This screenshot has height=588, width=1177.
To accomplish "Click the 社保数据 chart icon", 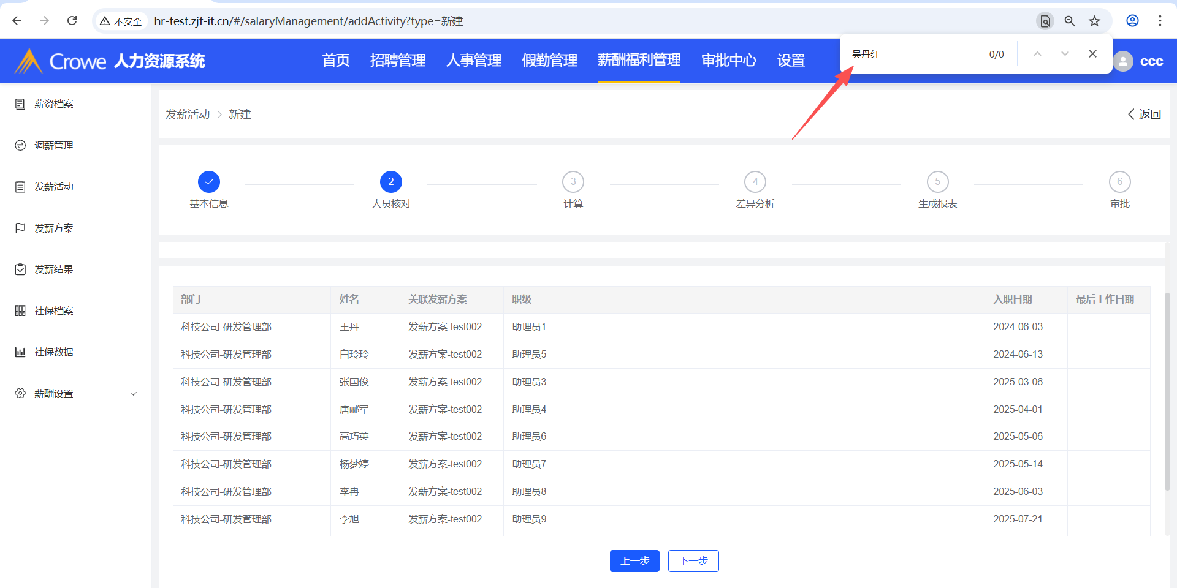I will click(20, 352).
